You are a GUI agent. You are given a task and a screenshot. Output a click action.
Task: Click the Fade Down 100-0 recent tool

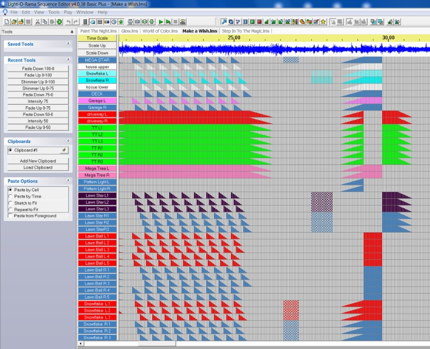click(38, 69)
